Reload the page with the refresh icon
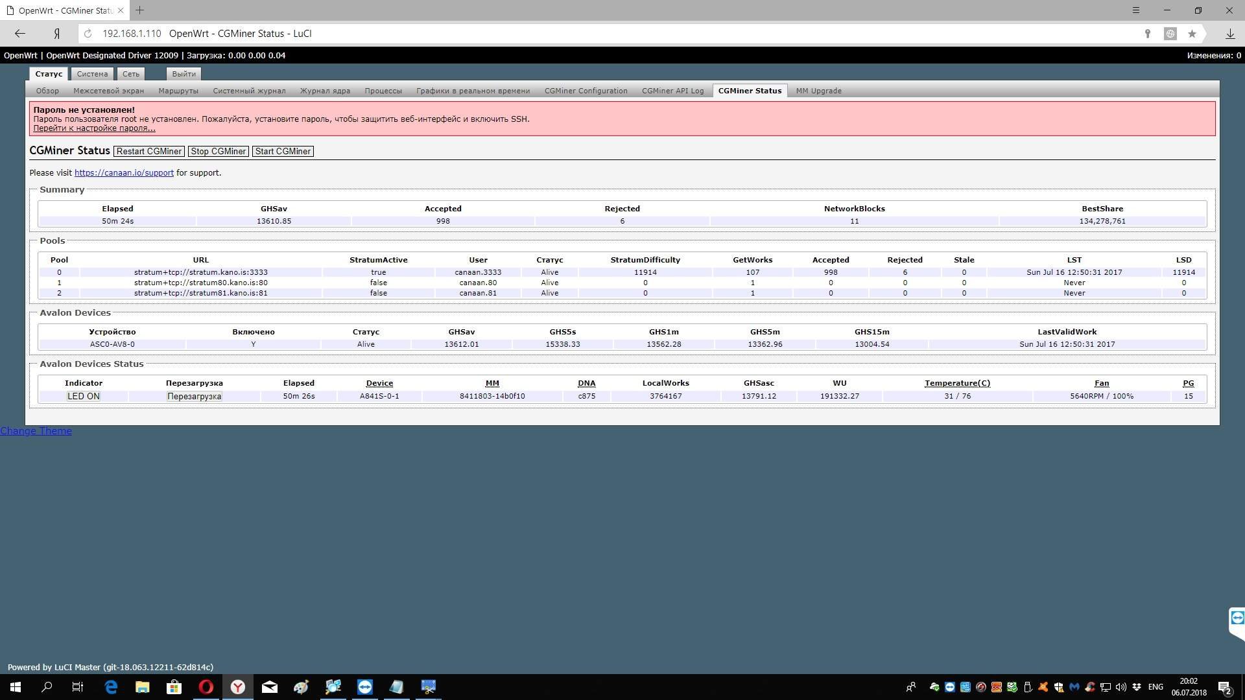 pyautogui.click(x=88, y=34)
